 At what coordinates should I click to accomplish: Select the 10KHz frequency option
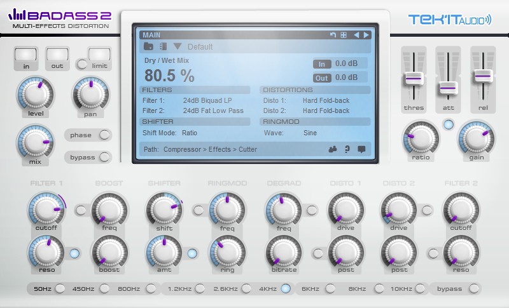click(x=420, y=288)
